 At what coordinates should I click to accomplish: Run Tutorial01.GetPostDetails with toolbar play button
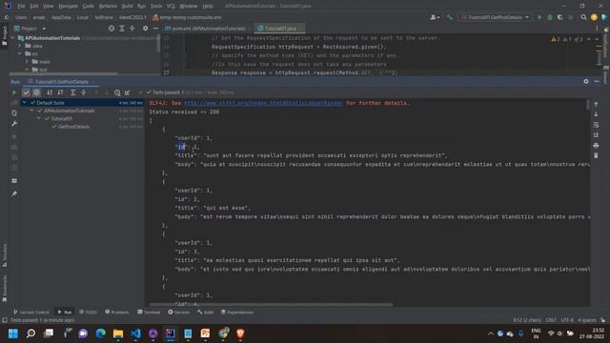coord(539,17)
